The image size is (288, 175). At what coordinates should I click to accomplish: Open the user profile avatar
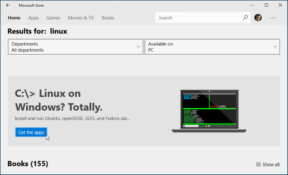(258, 18)
